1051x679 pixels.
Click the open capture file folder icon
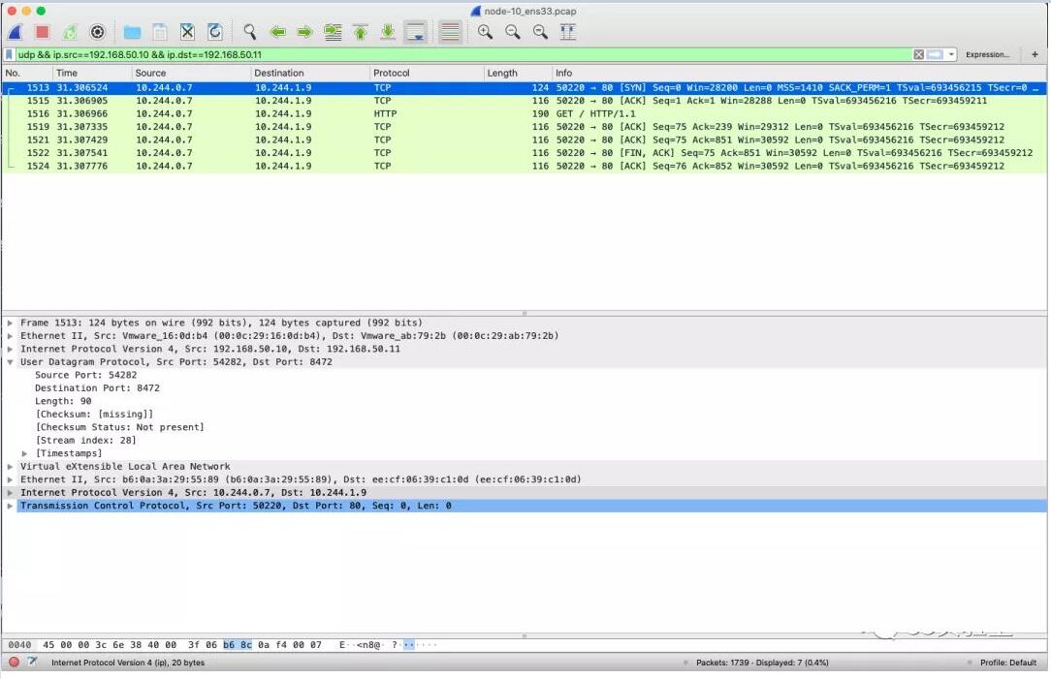point(133,32)
